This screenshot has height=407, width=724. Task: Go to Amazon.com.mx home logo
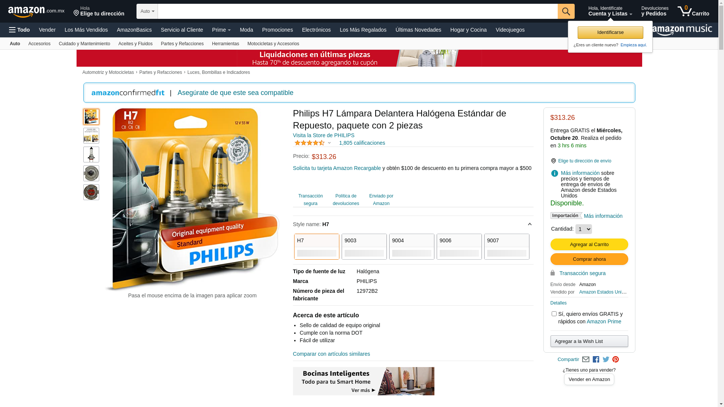tap(36, 12)
